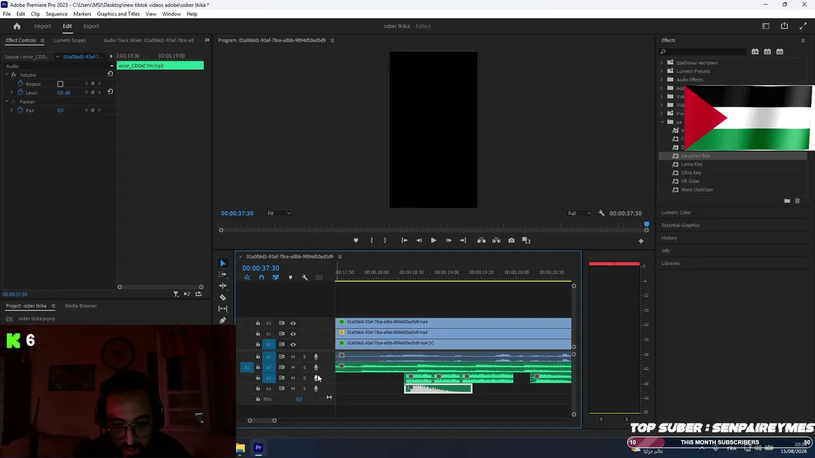Click Mark Out in Program monitor
This screenshot has height=458, width=815.
pos(385,240)
